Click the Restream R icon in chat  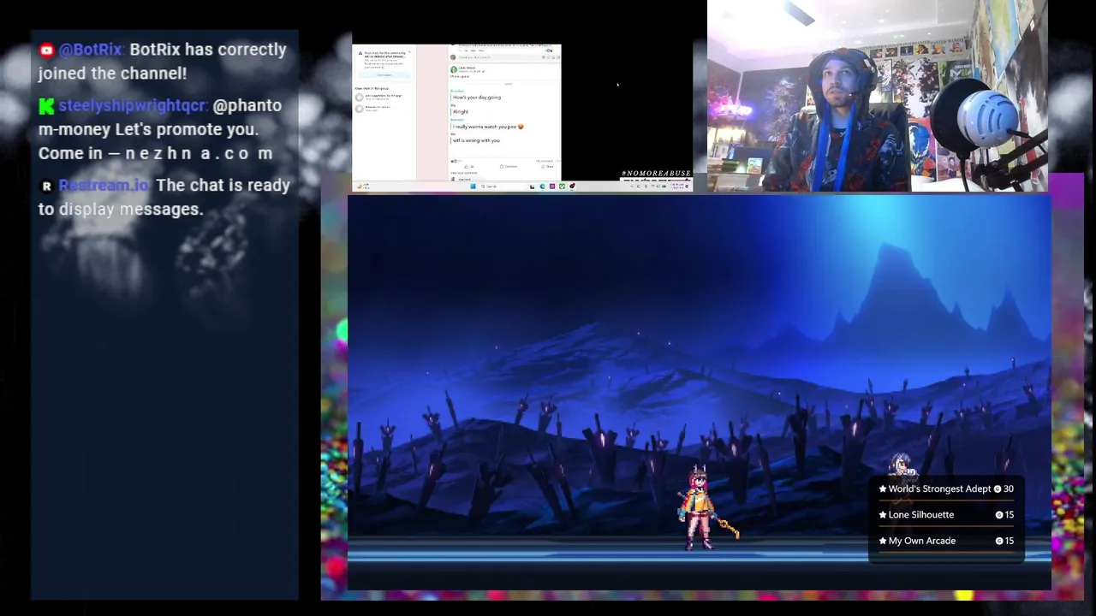click(x=46, y=186)
